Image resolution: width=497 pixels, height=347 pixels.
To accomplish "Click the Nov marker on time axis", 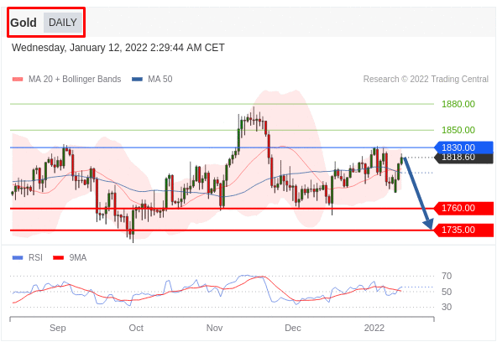I will tap(215, 328).
